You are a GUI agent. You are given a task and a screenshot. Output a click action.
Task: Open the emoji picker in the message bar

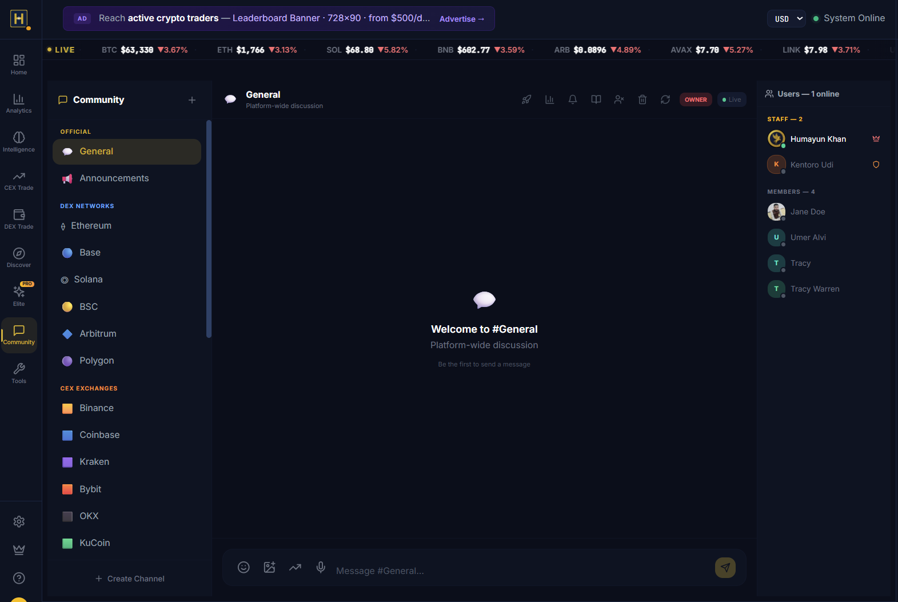point(244,567)
